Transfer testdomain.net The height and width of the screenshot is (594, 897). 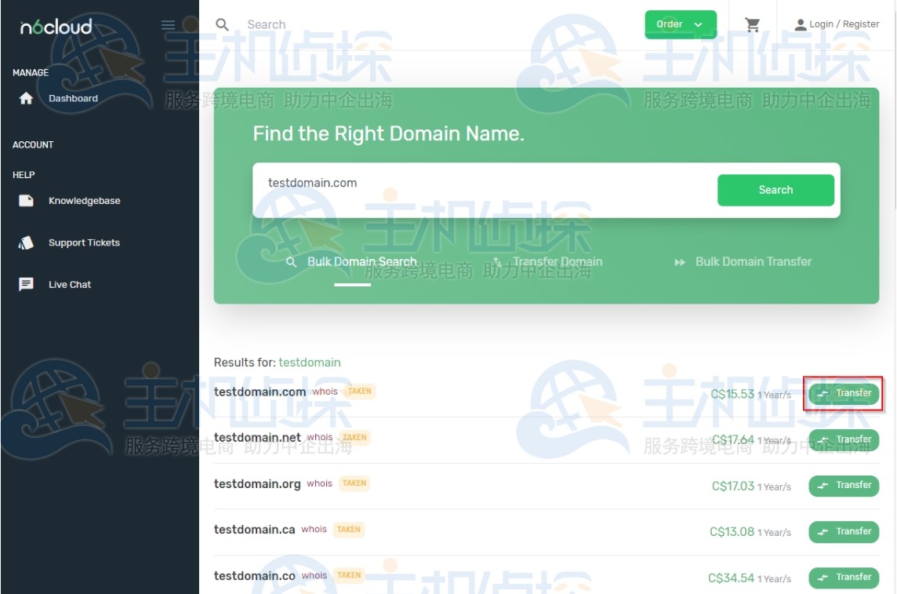(844, 440)
